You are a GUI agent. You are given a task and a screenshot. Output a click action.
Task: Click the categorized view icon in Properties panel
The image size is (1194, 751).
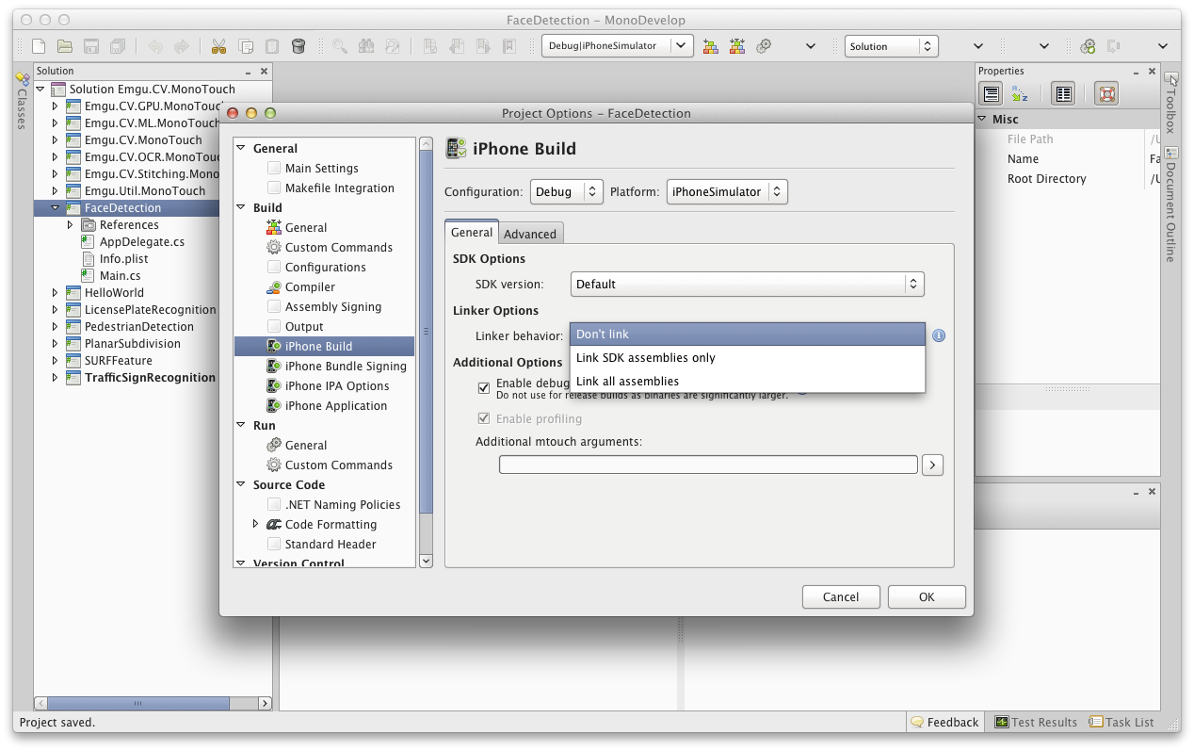point(991,93)
